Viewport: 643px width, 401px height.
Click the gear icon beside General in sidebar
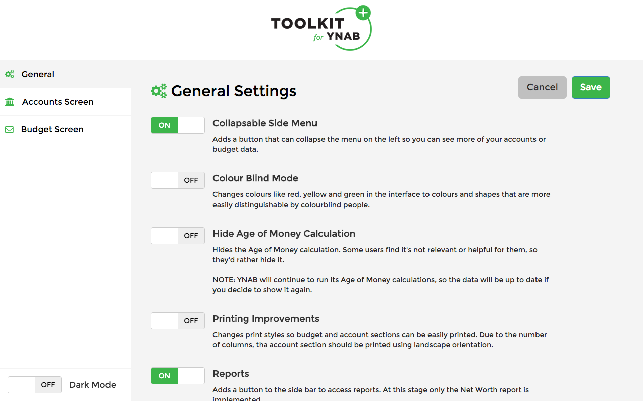[9, 74]
